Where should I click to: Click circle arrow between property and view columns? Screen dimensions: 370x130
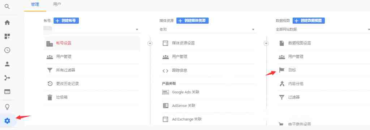266,43
